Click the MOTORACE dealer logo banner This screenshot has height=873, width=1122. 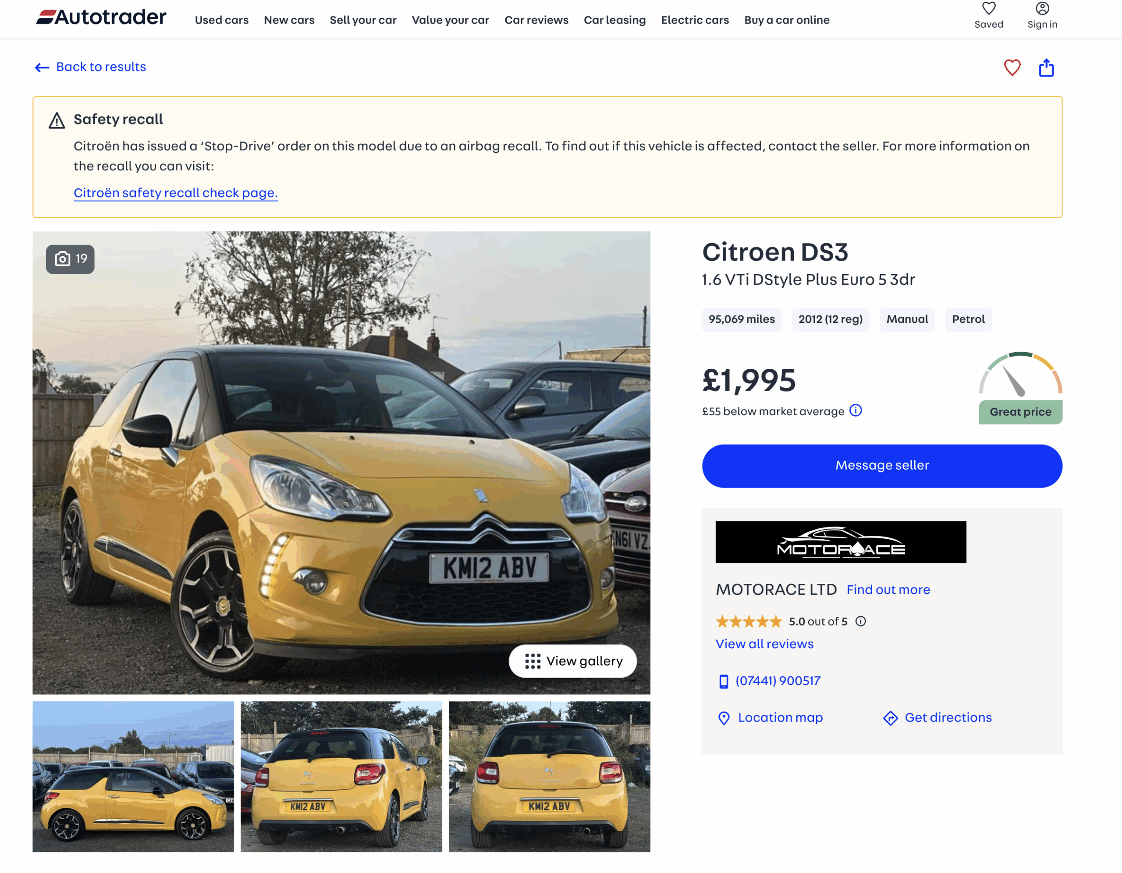click(x=841, y=542)
